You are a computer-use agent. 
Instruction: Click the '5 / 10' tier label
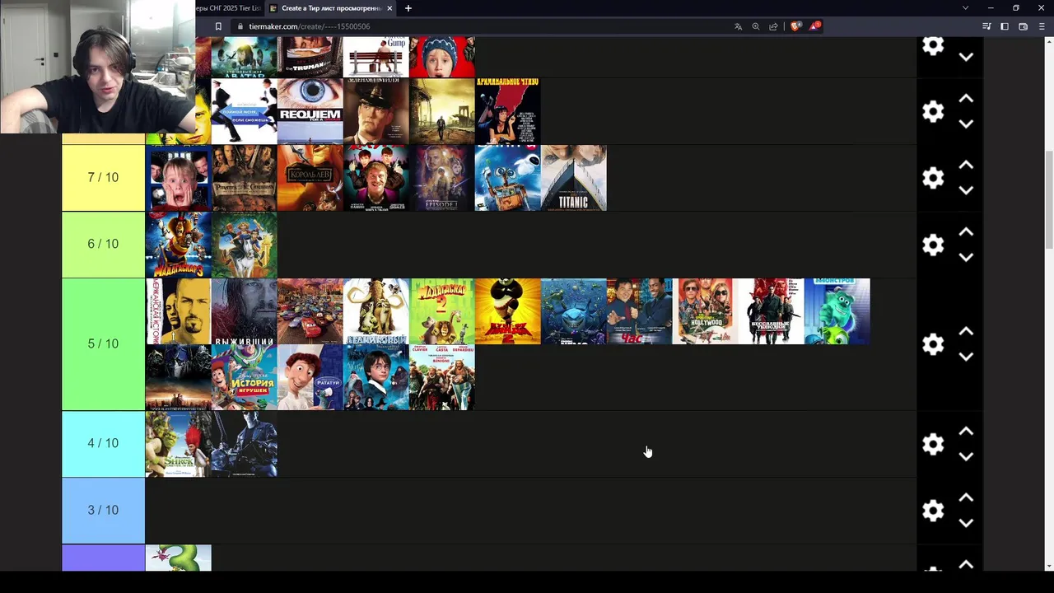pos(103,344)
